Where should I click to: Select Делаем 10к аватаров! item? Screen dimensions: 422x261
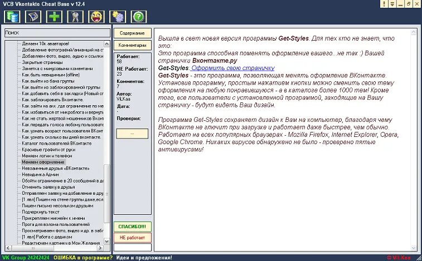(x=46, y=43)
